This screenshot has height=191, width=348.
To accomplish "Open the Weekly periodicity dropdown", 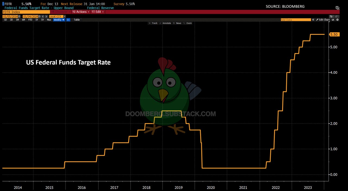I will (x=59, y=20).
